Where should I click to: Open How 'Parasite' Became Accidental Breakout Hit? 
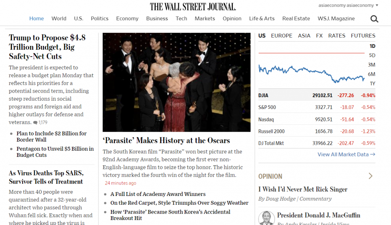click(170, 215)
